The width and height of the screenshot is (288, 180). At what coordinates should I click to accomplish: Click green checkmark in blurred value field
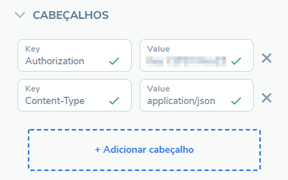[236, 61]
